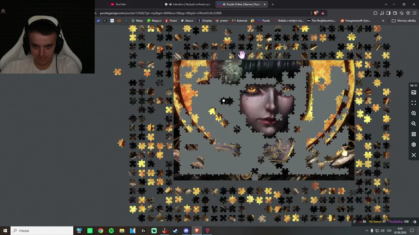
Task: Click the Hledat search box
Action: (x=42, y=231)
